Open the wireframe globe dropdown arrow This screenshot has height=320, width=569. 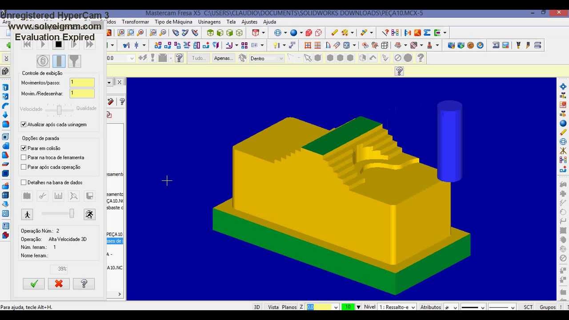tap(284, 33)
